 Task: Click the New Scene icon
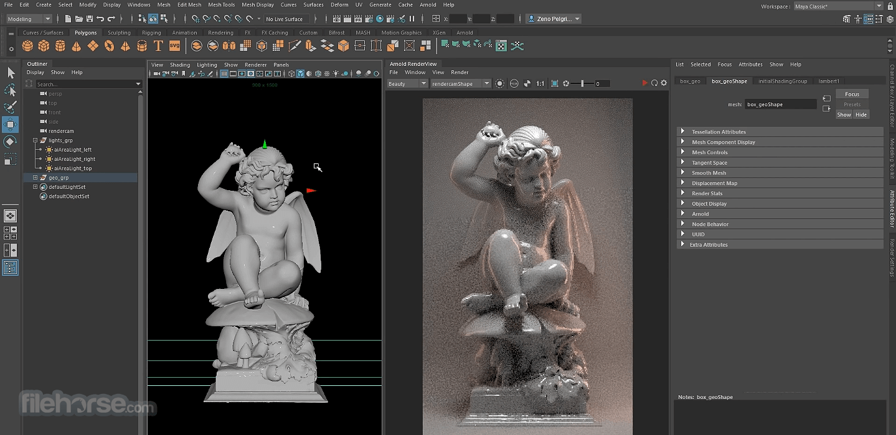coord(68,19)
